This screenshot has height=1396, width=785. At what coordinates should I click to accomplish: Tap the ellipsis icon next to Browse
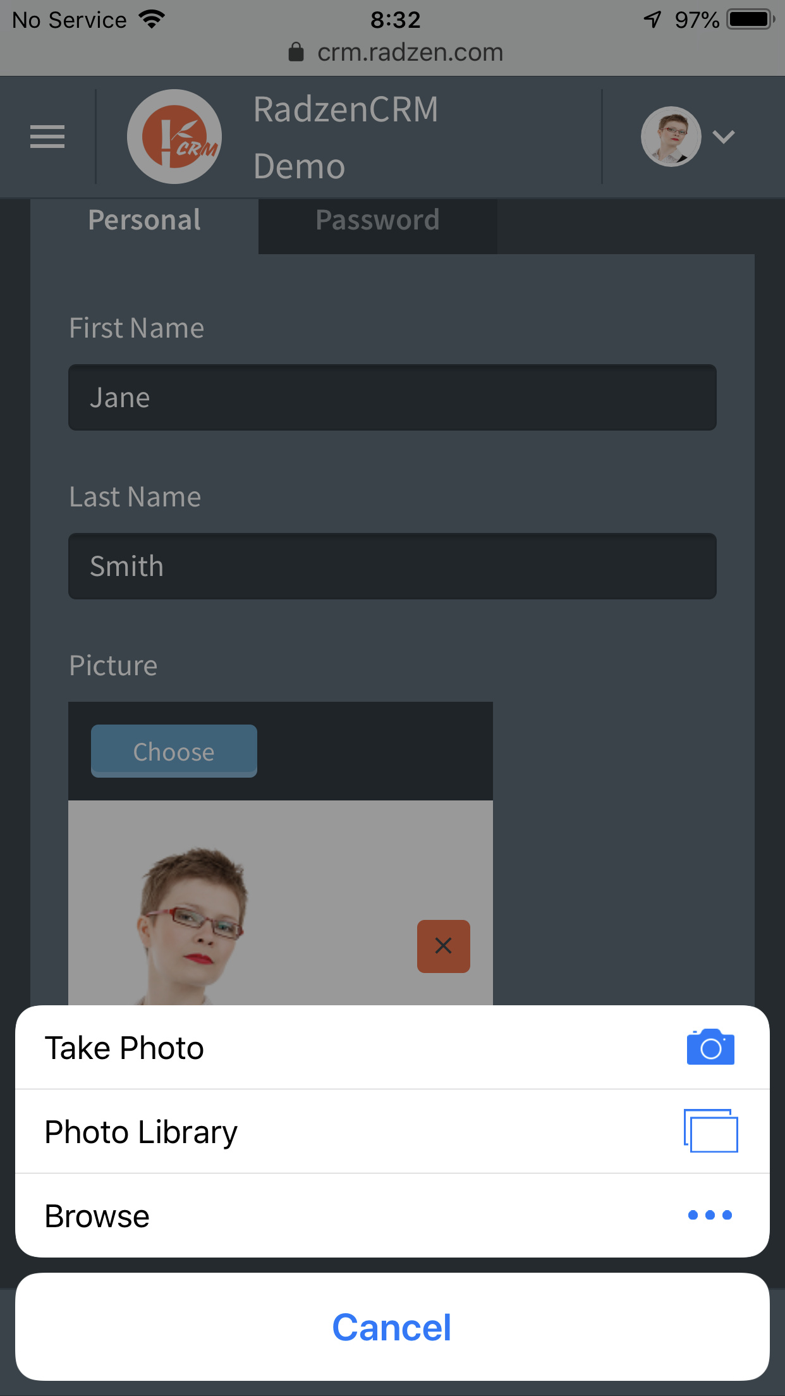pyautogui.click(x=710, y=1215)
